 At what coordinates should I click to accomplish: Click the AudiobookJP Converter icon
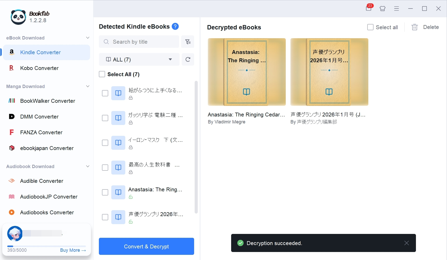pyautogui.click(x=12, y=196)
